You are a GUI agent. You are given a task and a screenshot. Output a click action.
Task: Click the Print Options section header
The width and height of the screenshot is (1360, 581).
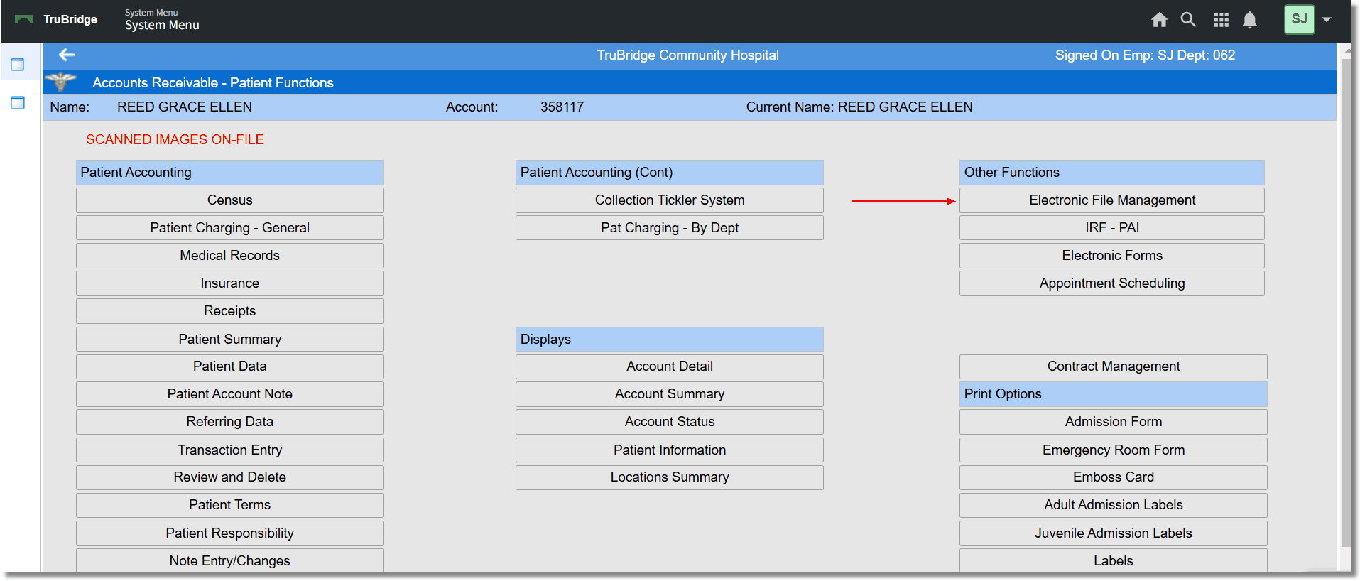point(1114,394)
